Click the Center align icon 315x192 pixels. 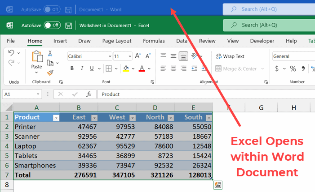coord(173,69)
